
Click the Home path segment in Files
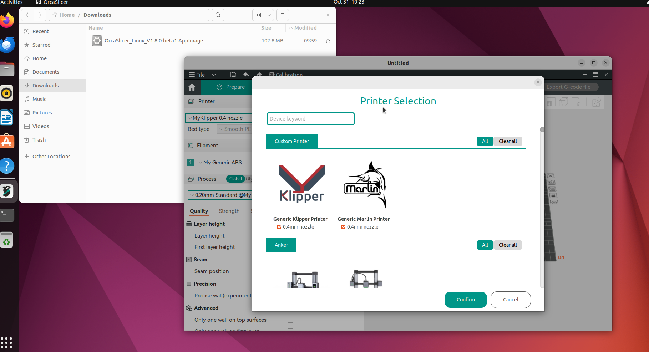(64, 15)
